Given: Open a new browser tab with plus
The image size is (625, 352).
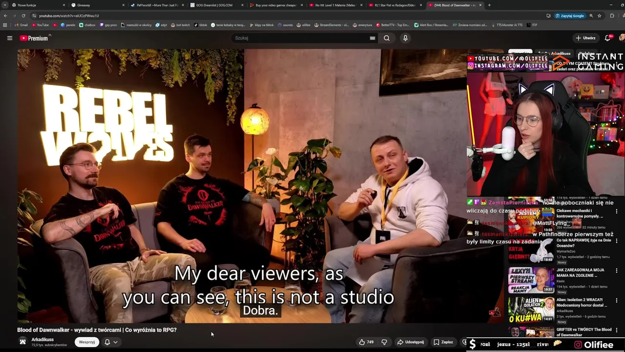Looking at the screenshot, I should coord(489,5).
